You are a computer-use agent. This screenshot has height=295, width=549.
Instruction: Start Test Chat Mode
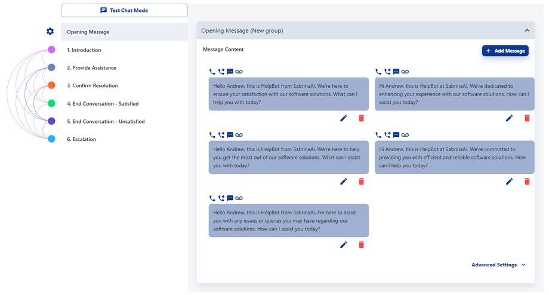coord(124,10)
